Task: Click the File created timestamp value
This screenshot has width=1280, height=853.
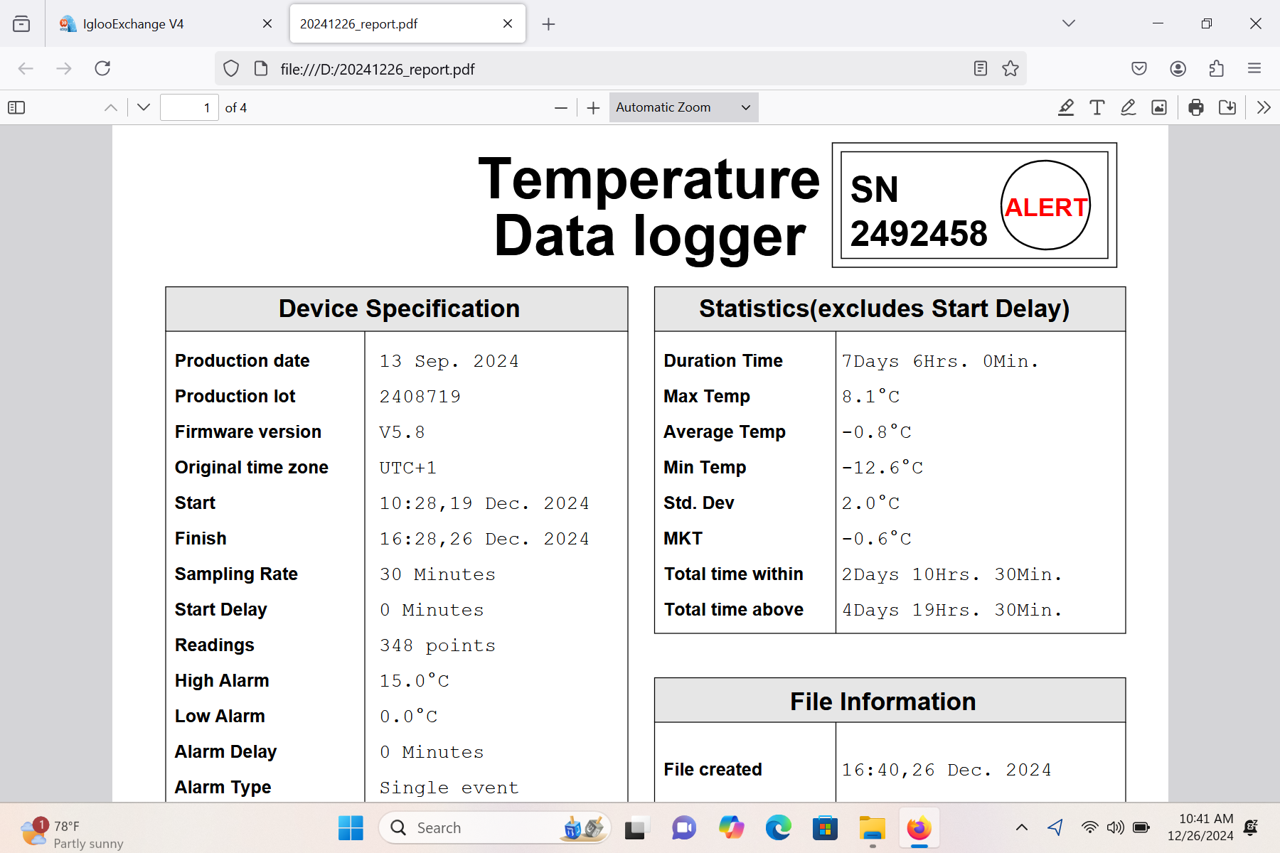Action: pos(946,770)
